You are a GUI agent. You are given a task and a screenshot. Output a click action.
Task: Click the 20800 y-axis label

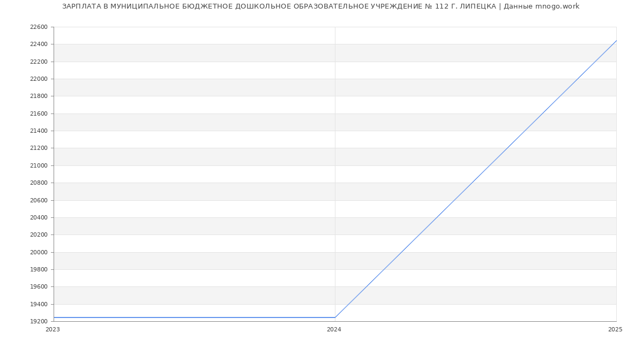click(x=39, y=183)
